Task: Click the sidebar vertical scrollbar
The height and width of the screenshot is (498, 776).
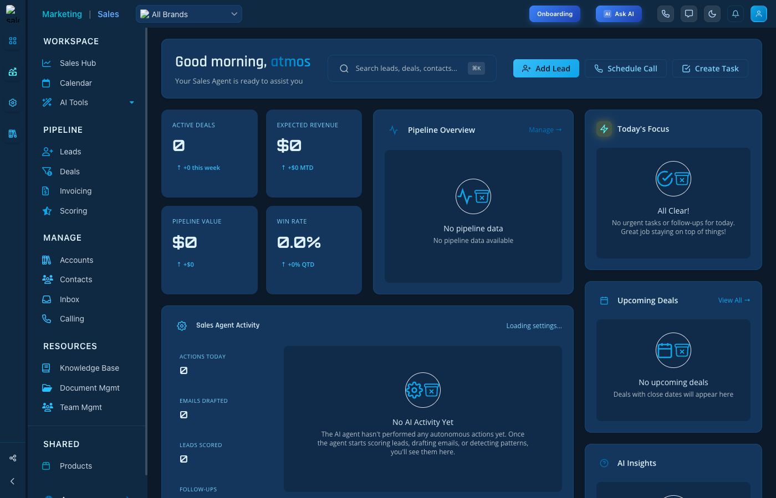Action: tap(146, 252)
